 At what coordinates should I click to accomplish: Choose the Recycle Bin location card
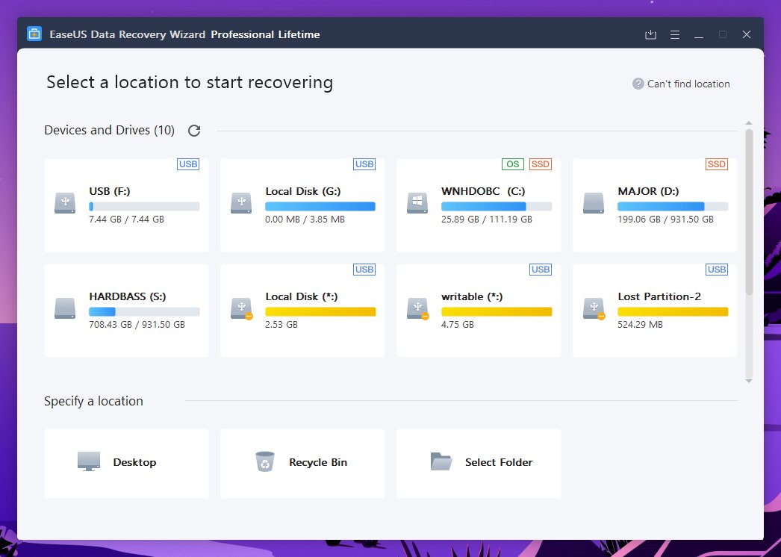pos(303,464)
